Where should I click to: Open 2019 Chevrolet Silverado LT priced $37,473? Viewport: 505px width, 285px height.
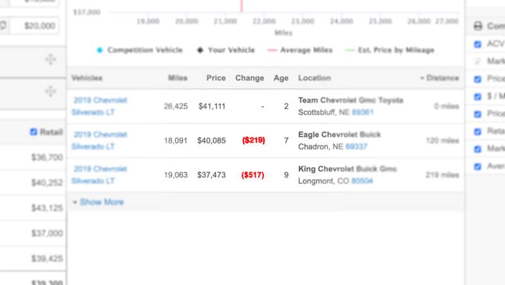tap(99, 175)
